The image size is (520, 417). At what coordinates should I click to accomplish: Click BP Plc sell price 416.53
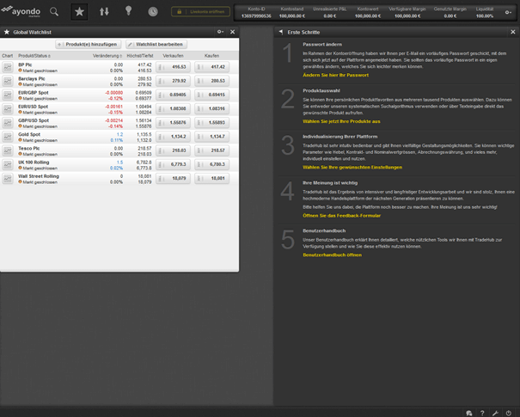[173, 67]
